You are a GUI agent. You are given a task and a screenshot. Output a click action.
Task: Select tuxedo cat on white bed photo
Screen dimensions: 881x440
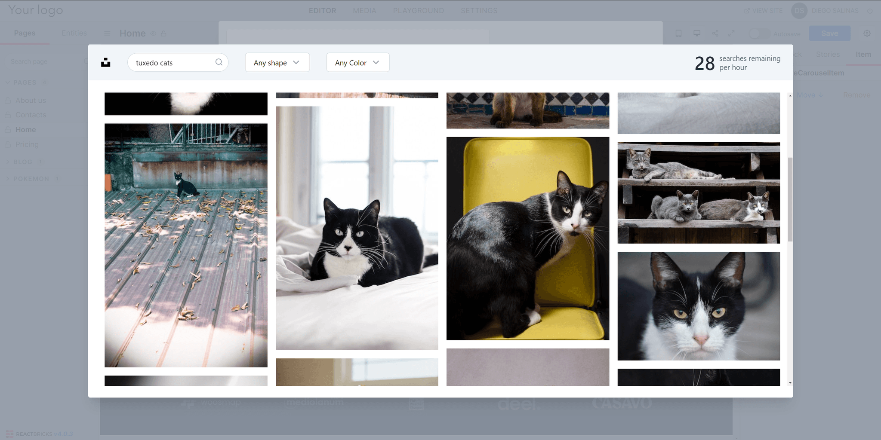[357, 228]
